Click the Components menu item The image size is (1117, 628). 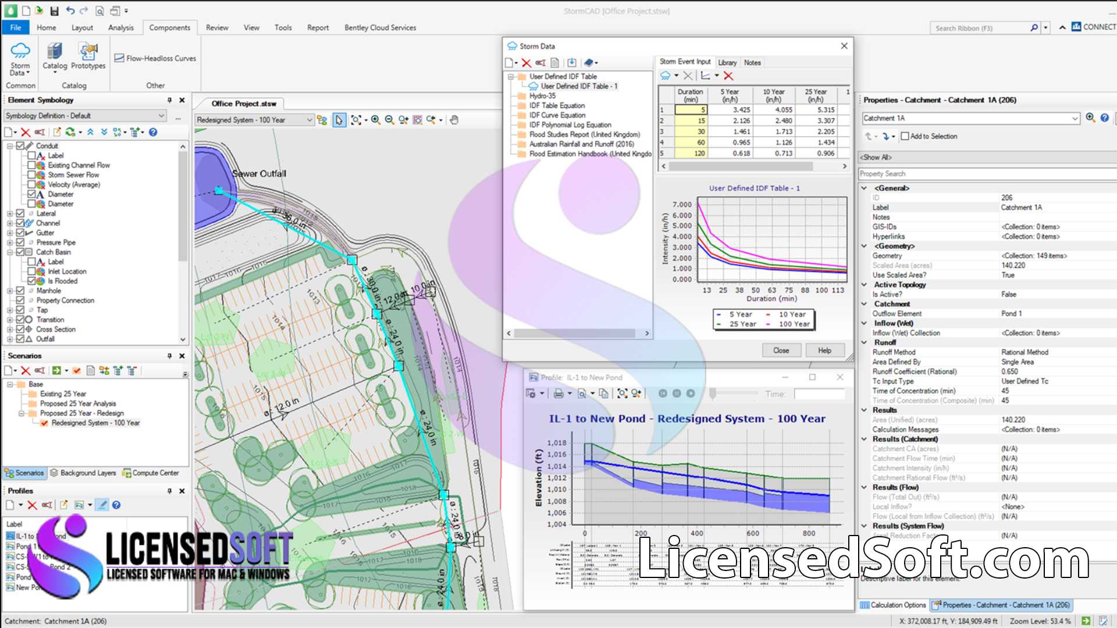click(x=169, y=27)
